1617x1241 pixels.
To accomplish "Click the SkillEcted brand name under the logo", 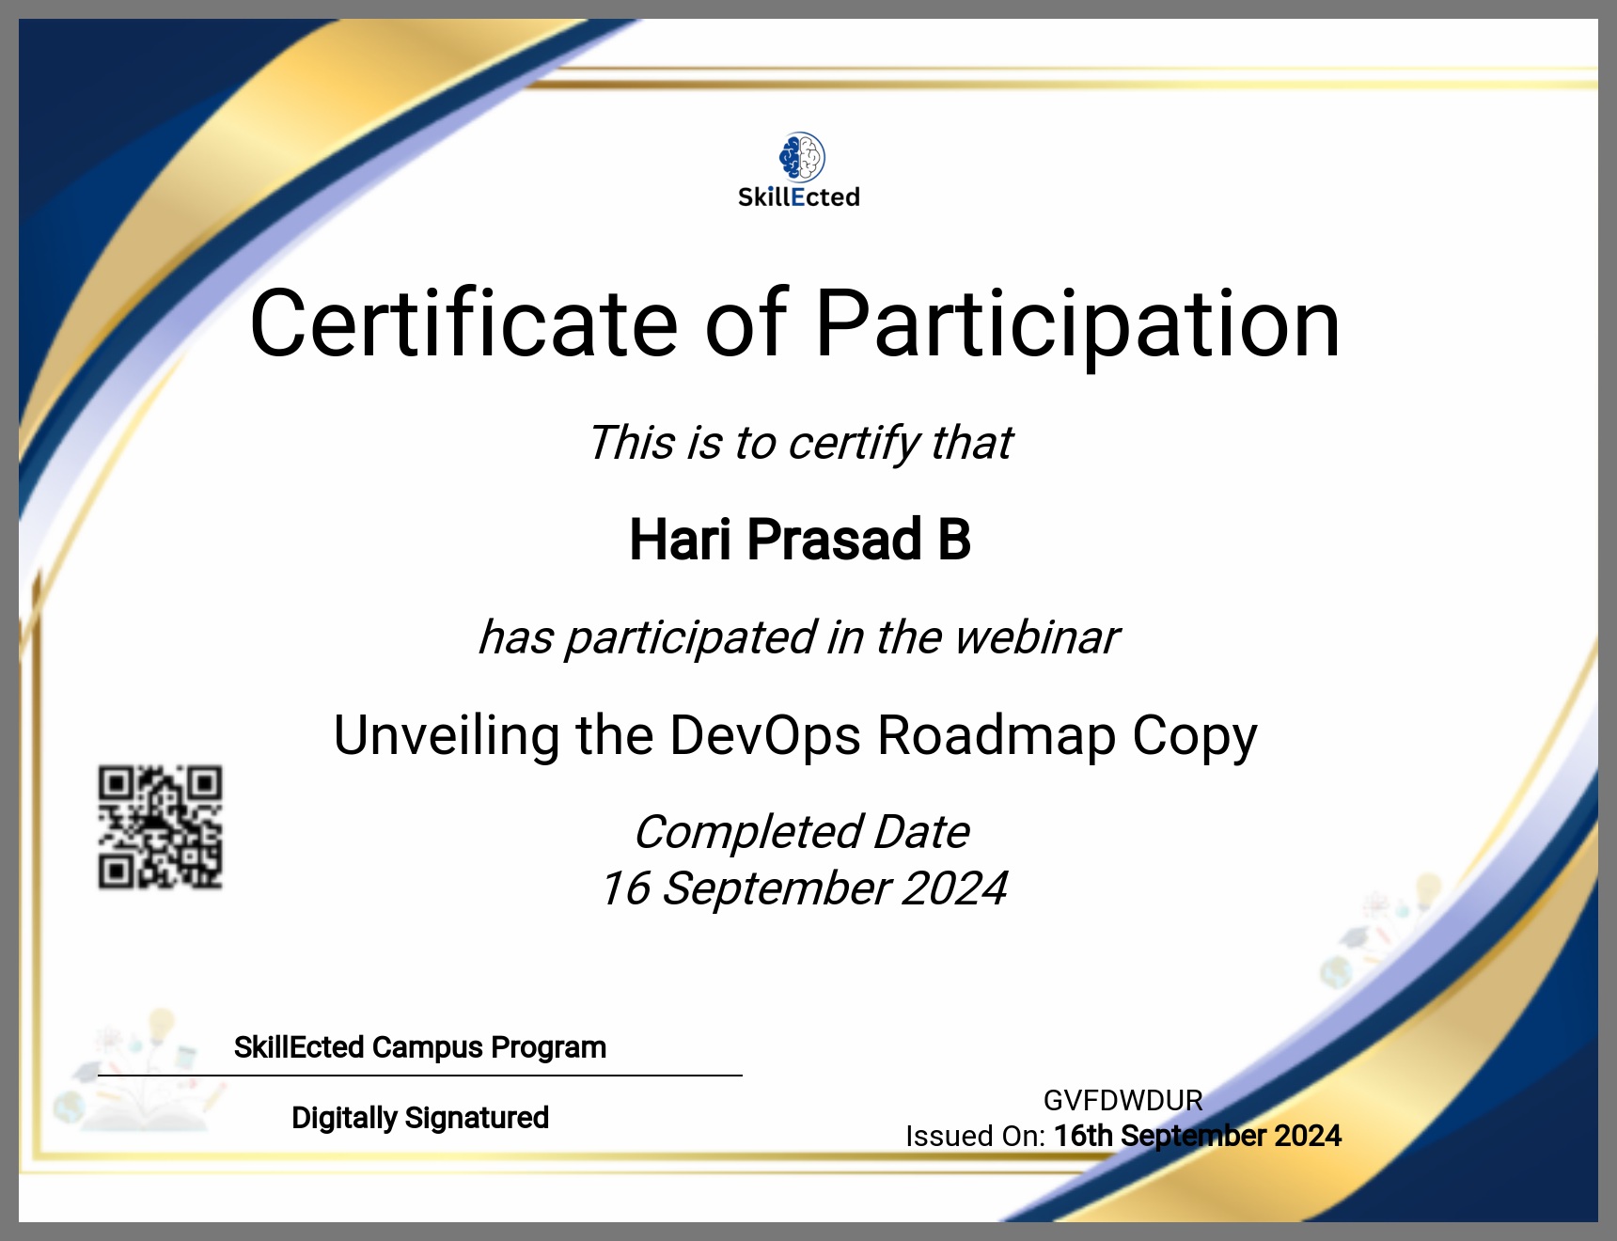I will [x=798, y=197].
